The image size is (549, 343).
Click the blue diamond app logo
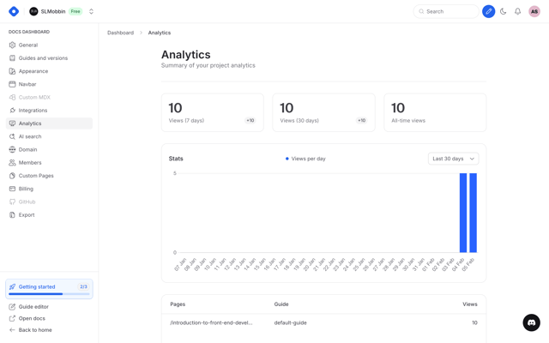[14, 11]
